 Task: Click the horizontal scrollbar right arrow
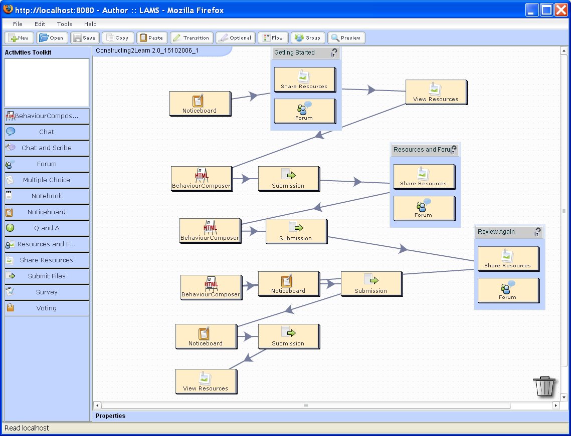555,405
